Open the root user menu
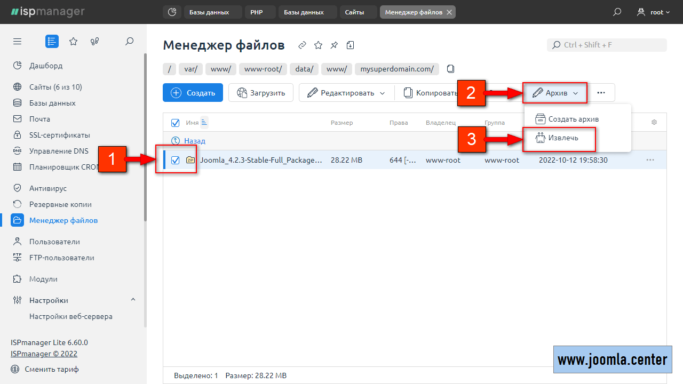 (x=653, y=12)
